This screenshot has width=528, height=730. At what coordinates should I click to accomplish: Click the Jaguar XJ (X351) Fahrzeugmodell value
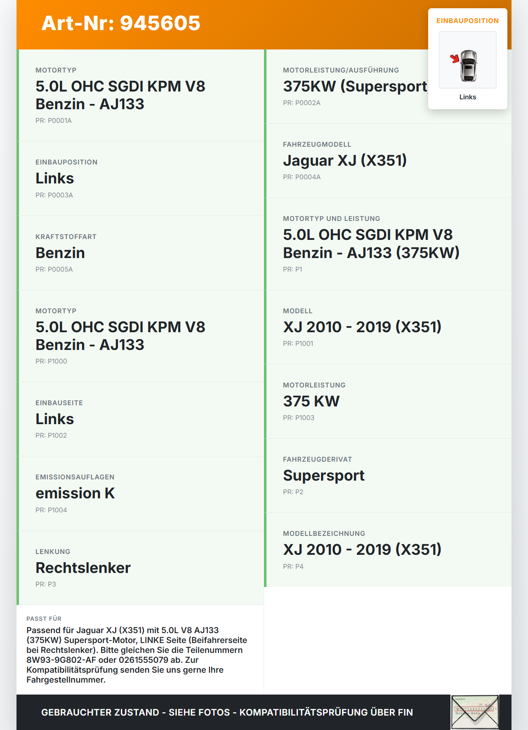tap(345, 160)
